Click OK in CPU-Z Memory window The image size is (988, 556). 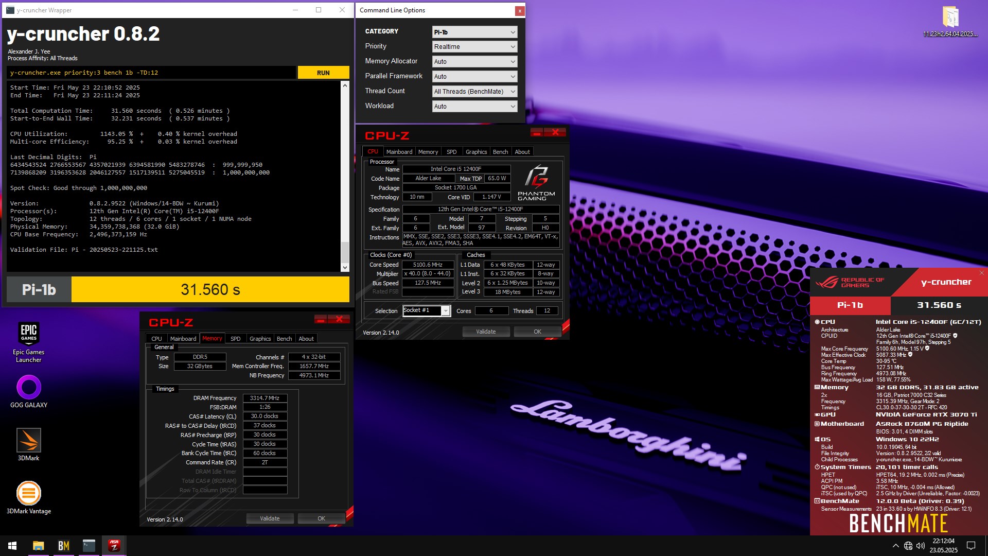(x=321, y=518)
